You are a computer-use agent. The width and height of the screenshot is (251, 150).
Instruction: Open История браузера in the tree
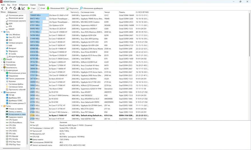[15, 57]
